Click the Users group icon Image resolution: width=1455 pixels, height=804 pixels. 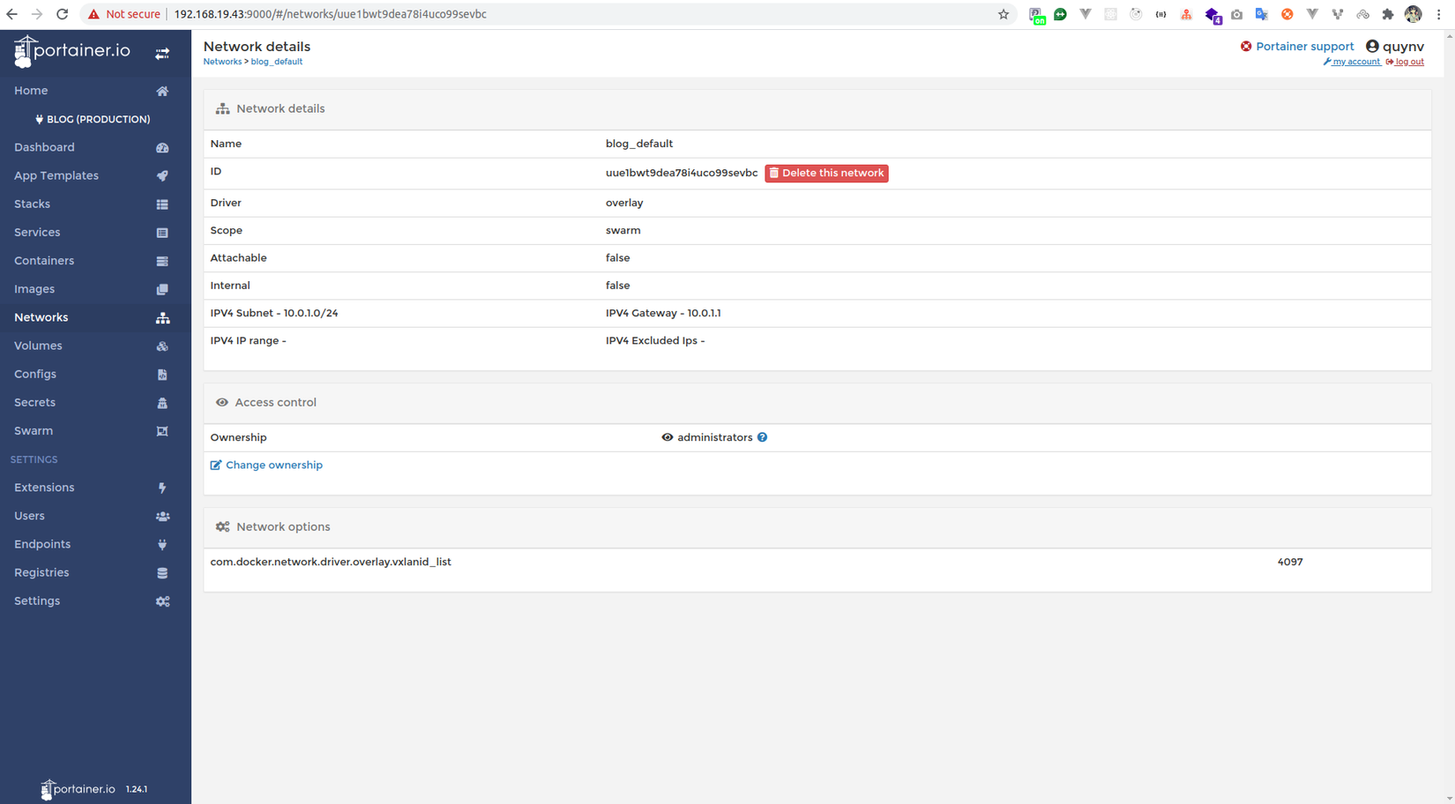pos(162,516)
